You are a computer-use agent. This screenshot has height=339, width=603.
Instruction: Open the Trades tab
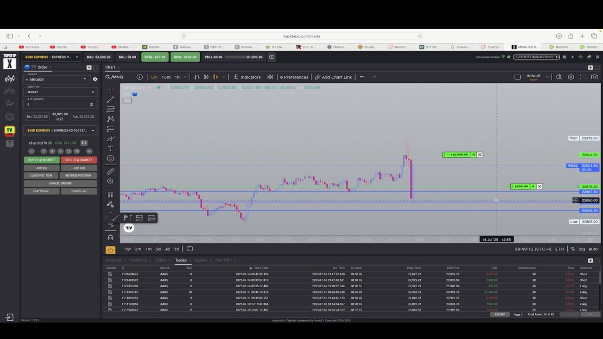click(x=181, y=260)
